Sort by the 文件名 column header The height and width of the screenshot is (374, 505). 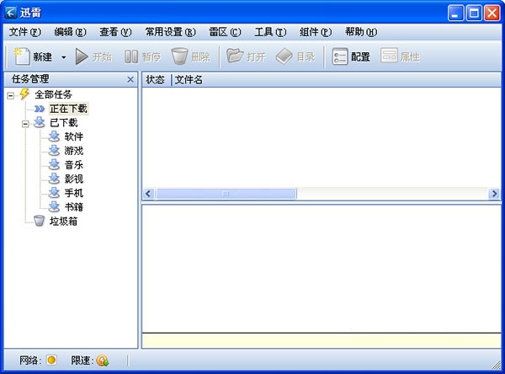click(x=189, y=80)
